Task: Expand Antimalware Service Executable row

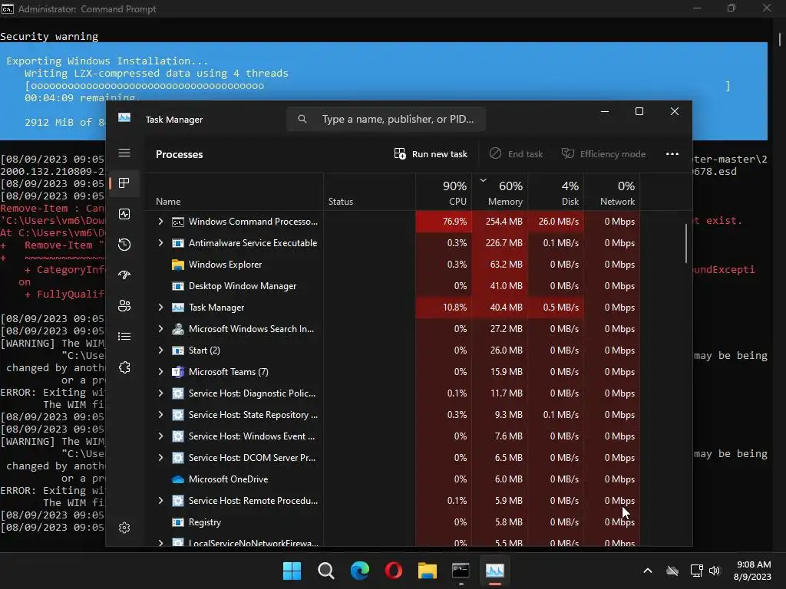Action: (x=160, y=243)
